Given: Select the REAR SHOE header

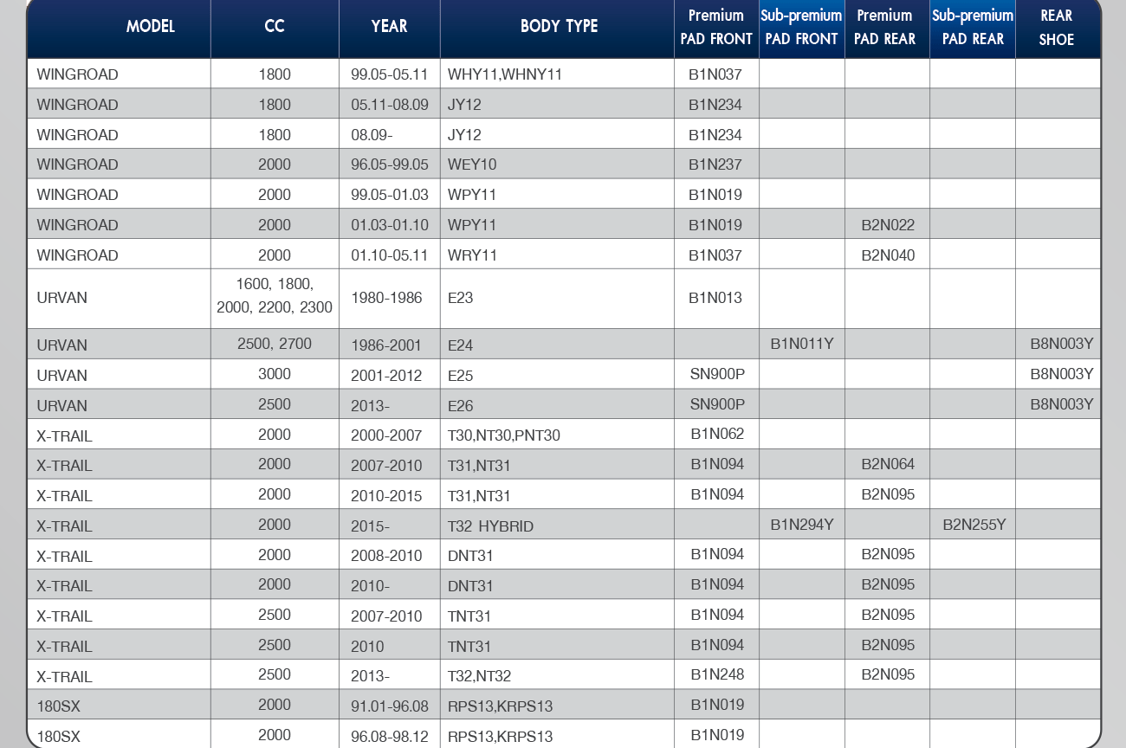Looking at the screenshot, I should pyautogui.click(x=1057, y=27).
